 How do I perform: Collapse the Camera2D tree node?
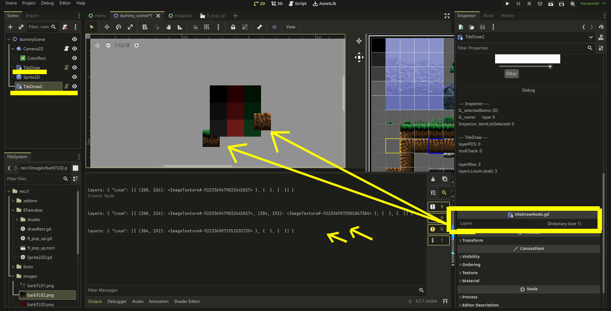13,49
